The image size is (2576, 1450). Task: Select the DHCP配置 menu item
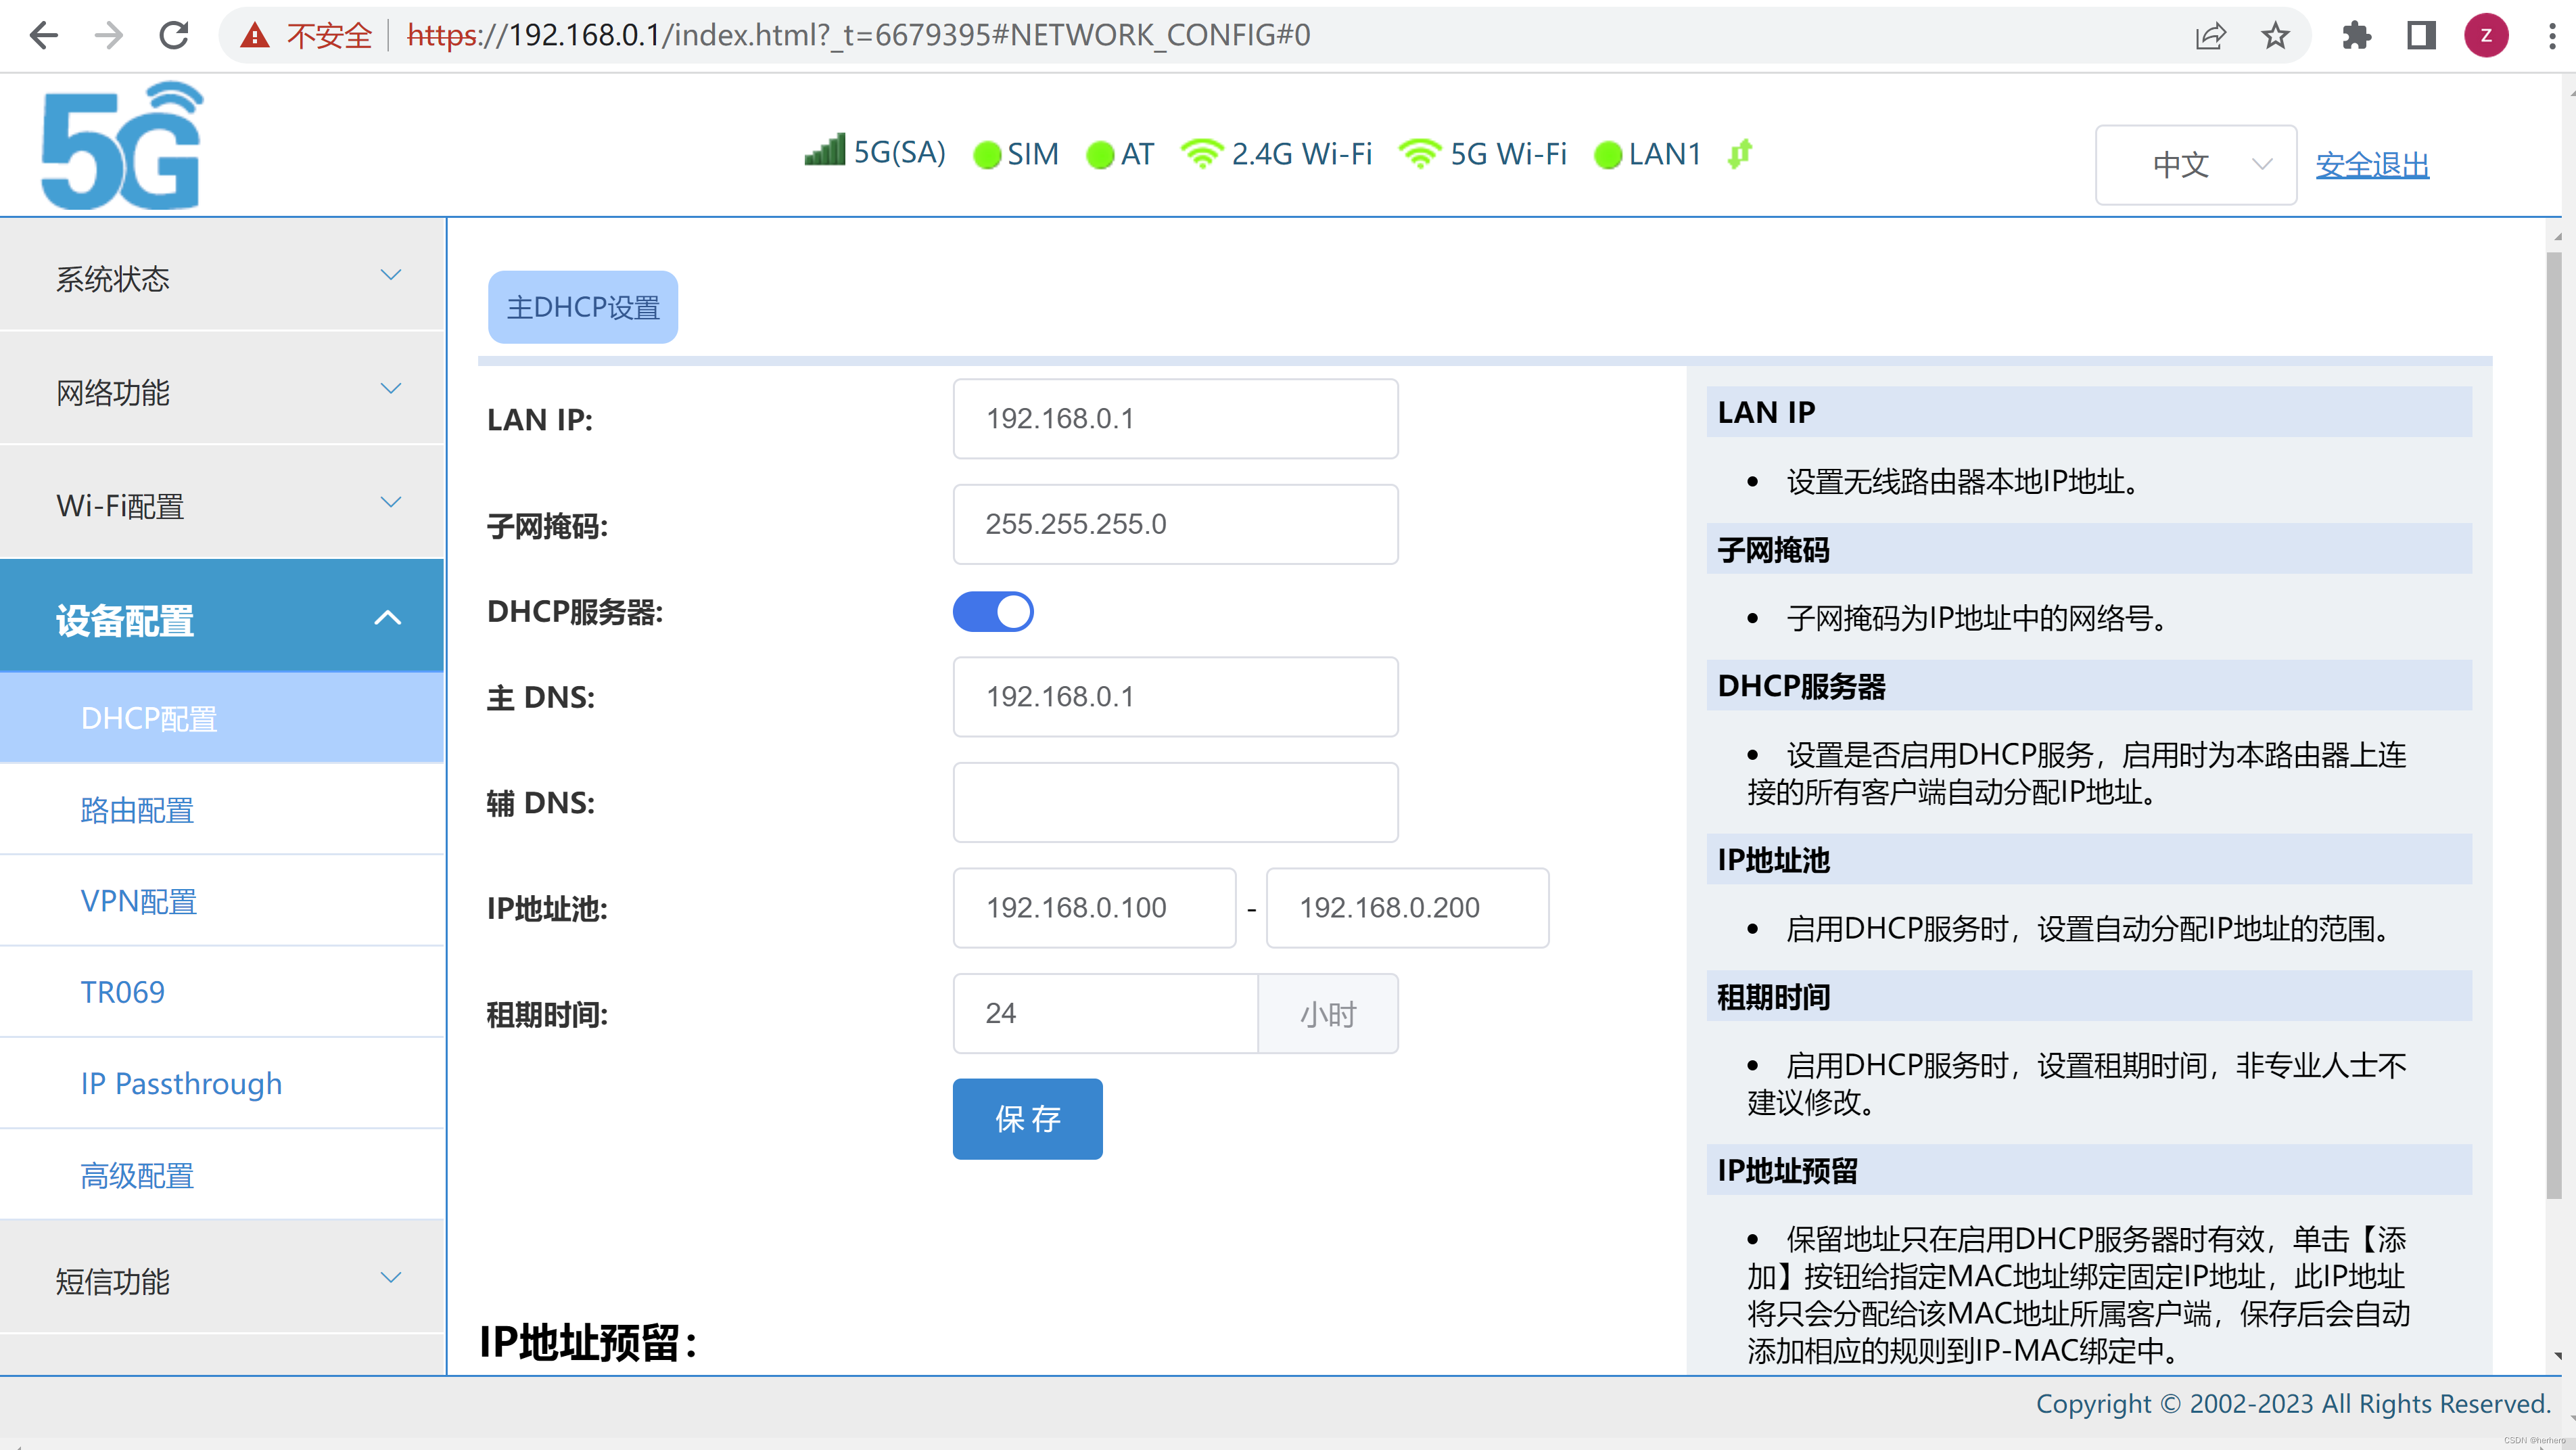(x=222, y=719)
